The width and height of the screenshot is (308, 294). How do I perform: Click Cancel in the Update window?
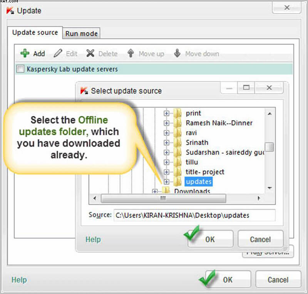(278, 279)
